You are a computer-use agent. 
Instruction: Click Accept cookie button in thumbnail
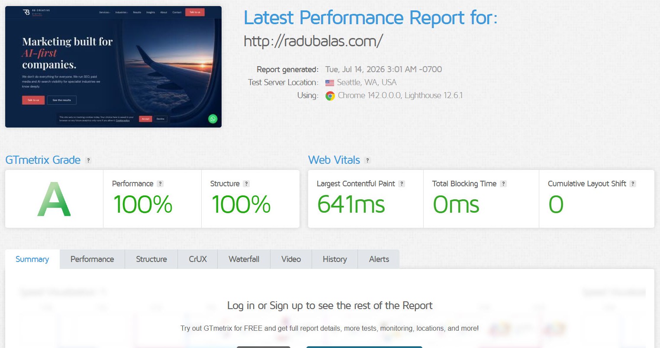coord(145,119)
